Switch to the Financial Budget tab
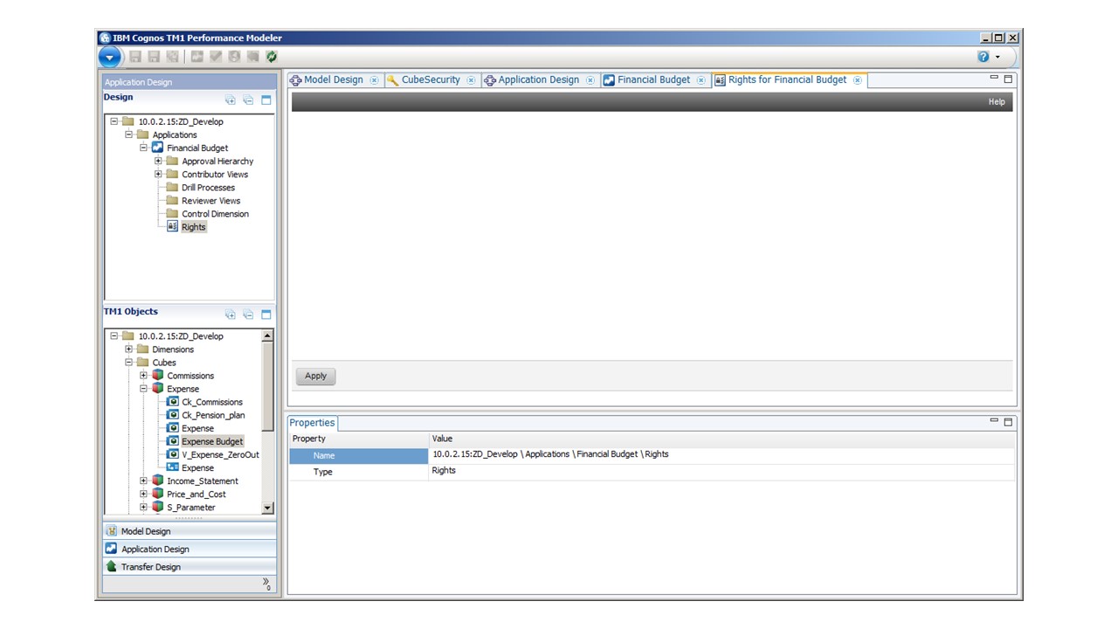The width and height of the screenshot is (1118, 629). (x=654, y=79)
